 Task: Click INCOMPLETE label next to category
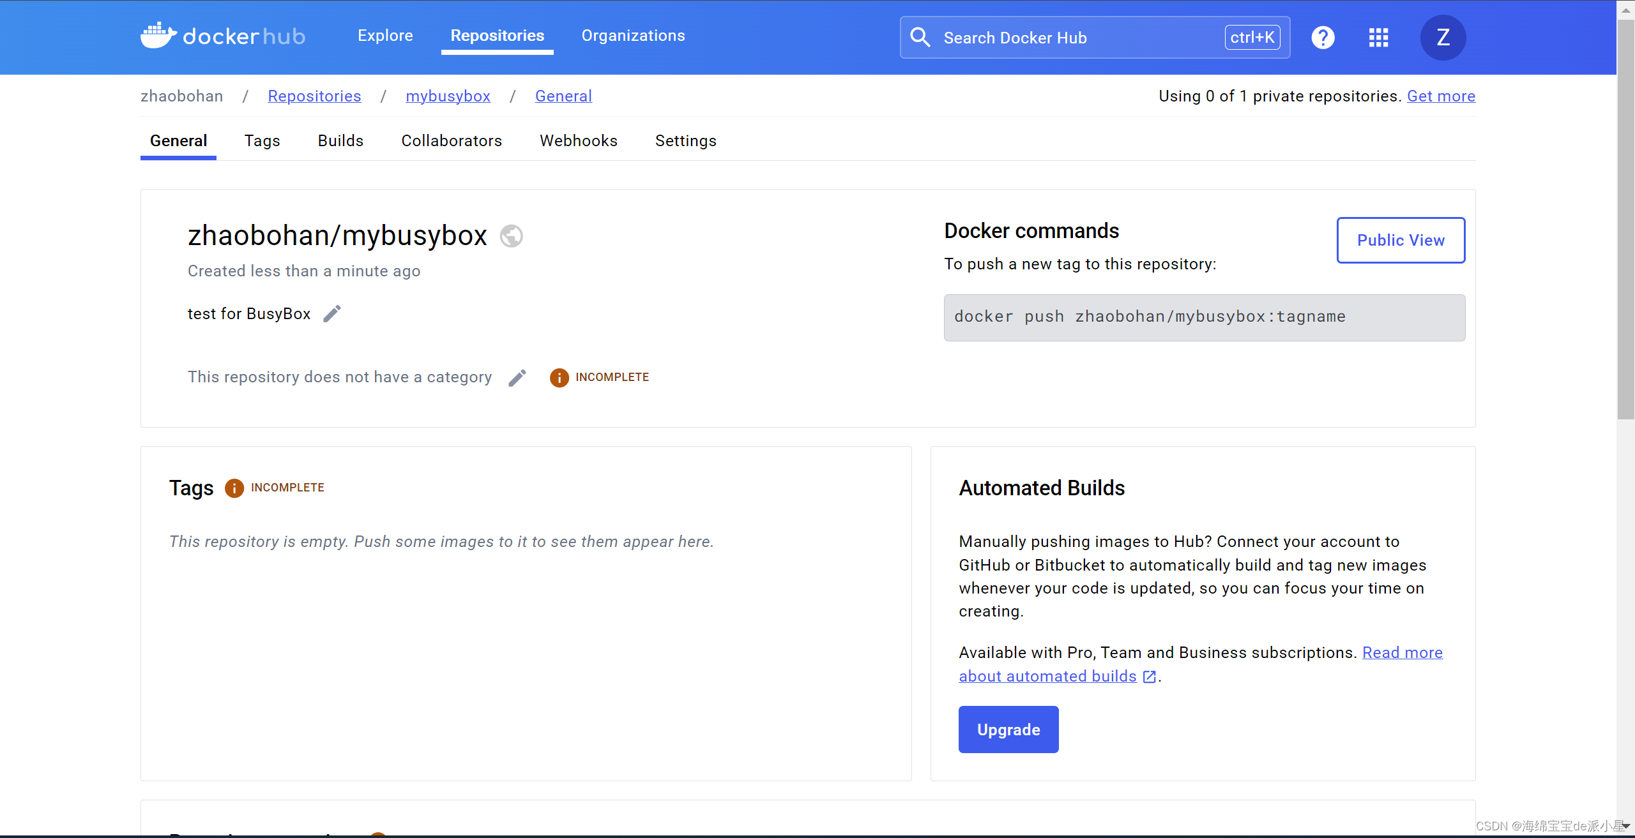612,377
